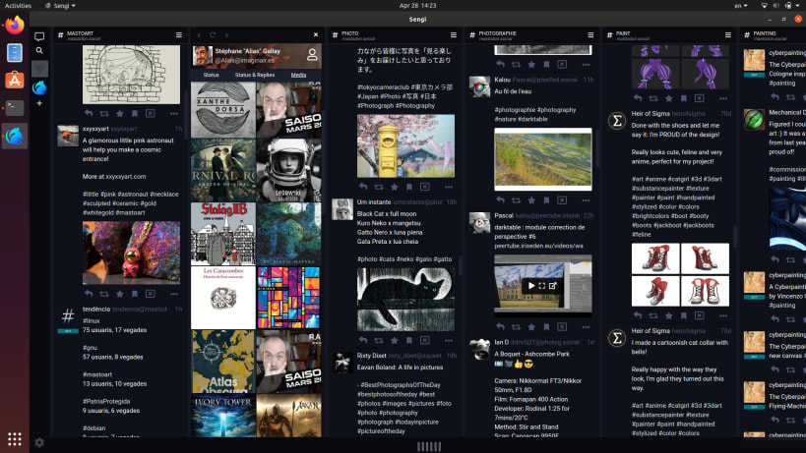This screenshot has width=806, height=453.
Task: Open Firefox from the Ubuntu dock
Action: tap(15, 25)
